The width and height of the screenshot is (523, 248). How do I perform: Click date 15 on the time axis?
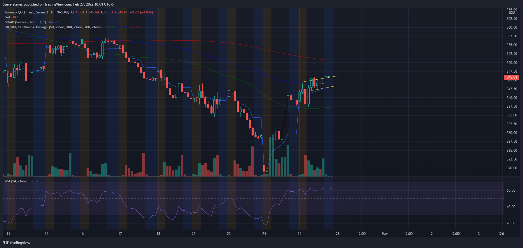point(47,234)
